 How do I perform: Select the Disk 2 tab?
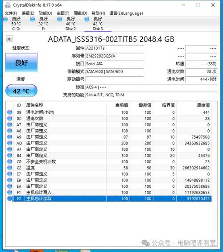tap(70, 24)
